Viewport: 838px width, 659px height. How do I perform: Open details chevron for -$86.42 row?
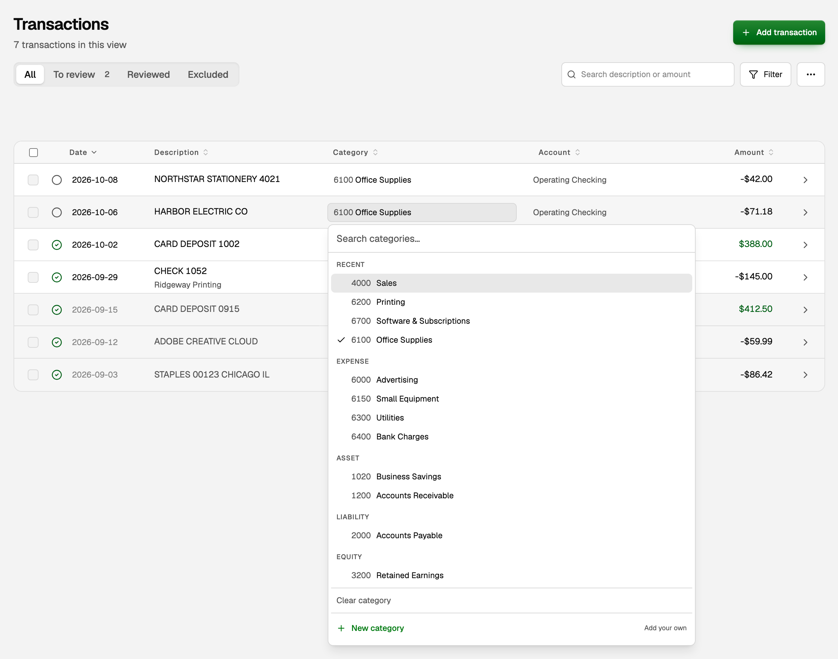pyautogui.click(x=805, y=374)
